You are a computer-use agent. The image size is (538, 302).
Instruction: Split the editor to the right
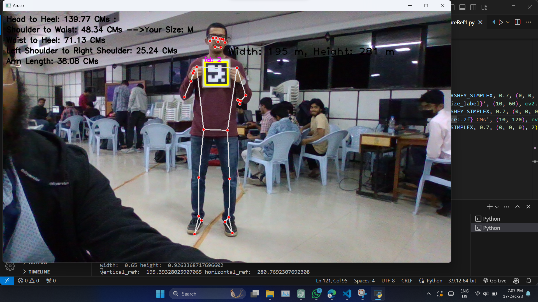(x=518, y=22)
